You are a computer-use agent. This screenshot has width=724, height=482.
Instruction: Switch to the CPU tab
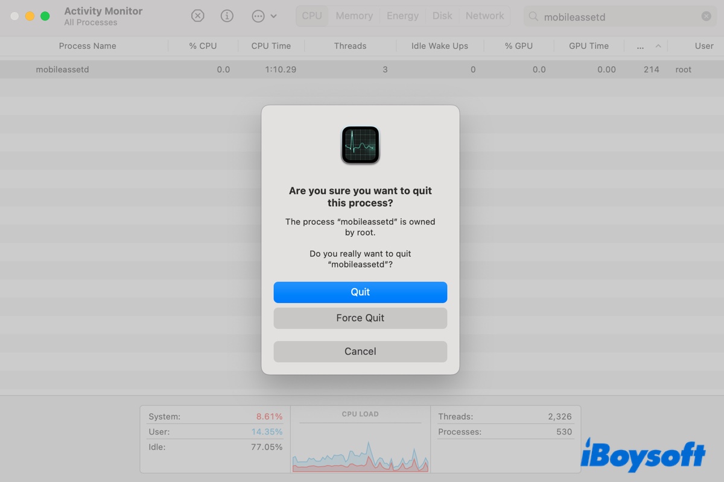(312, 16)
